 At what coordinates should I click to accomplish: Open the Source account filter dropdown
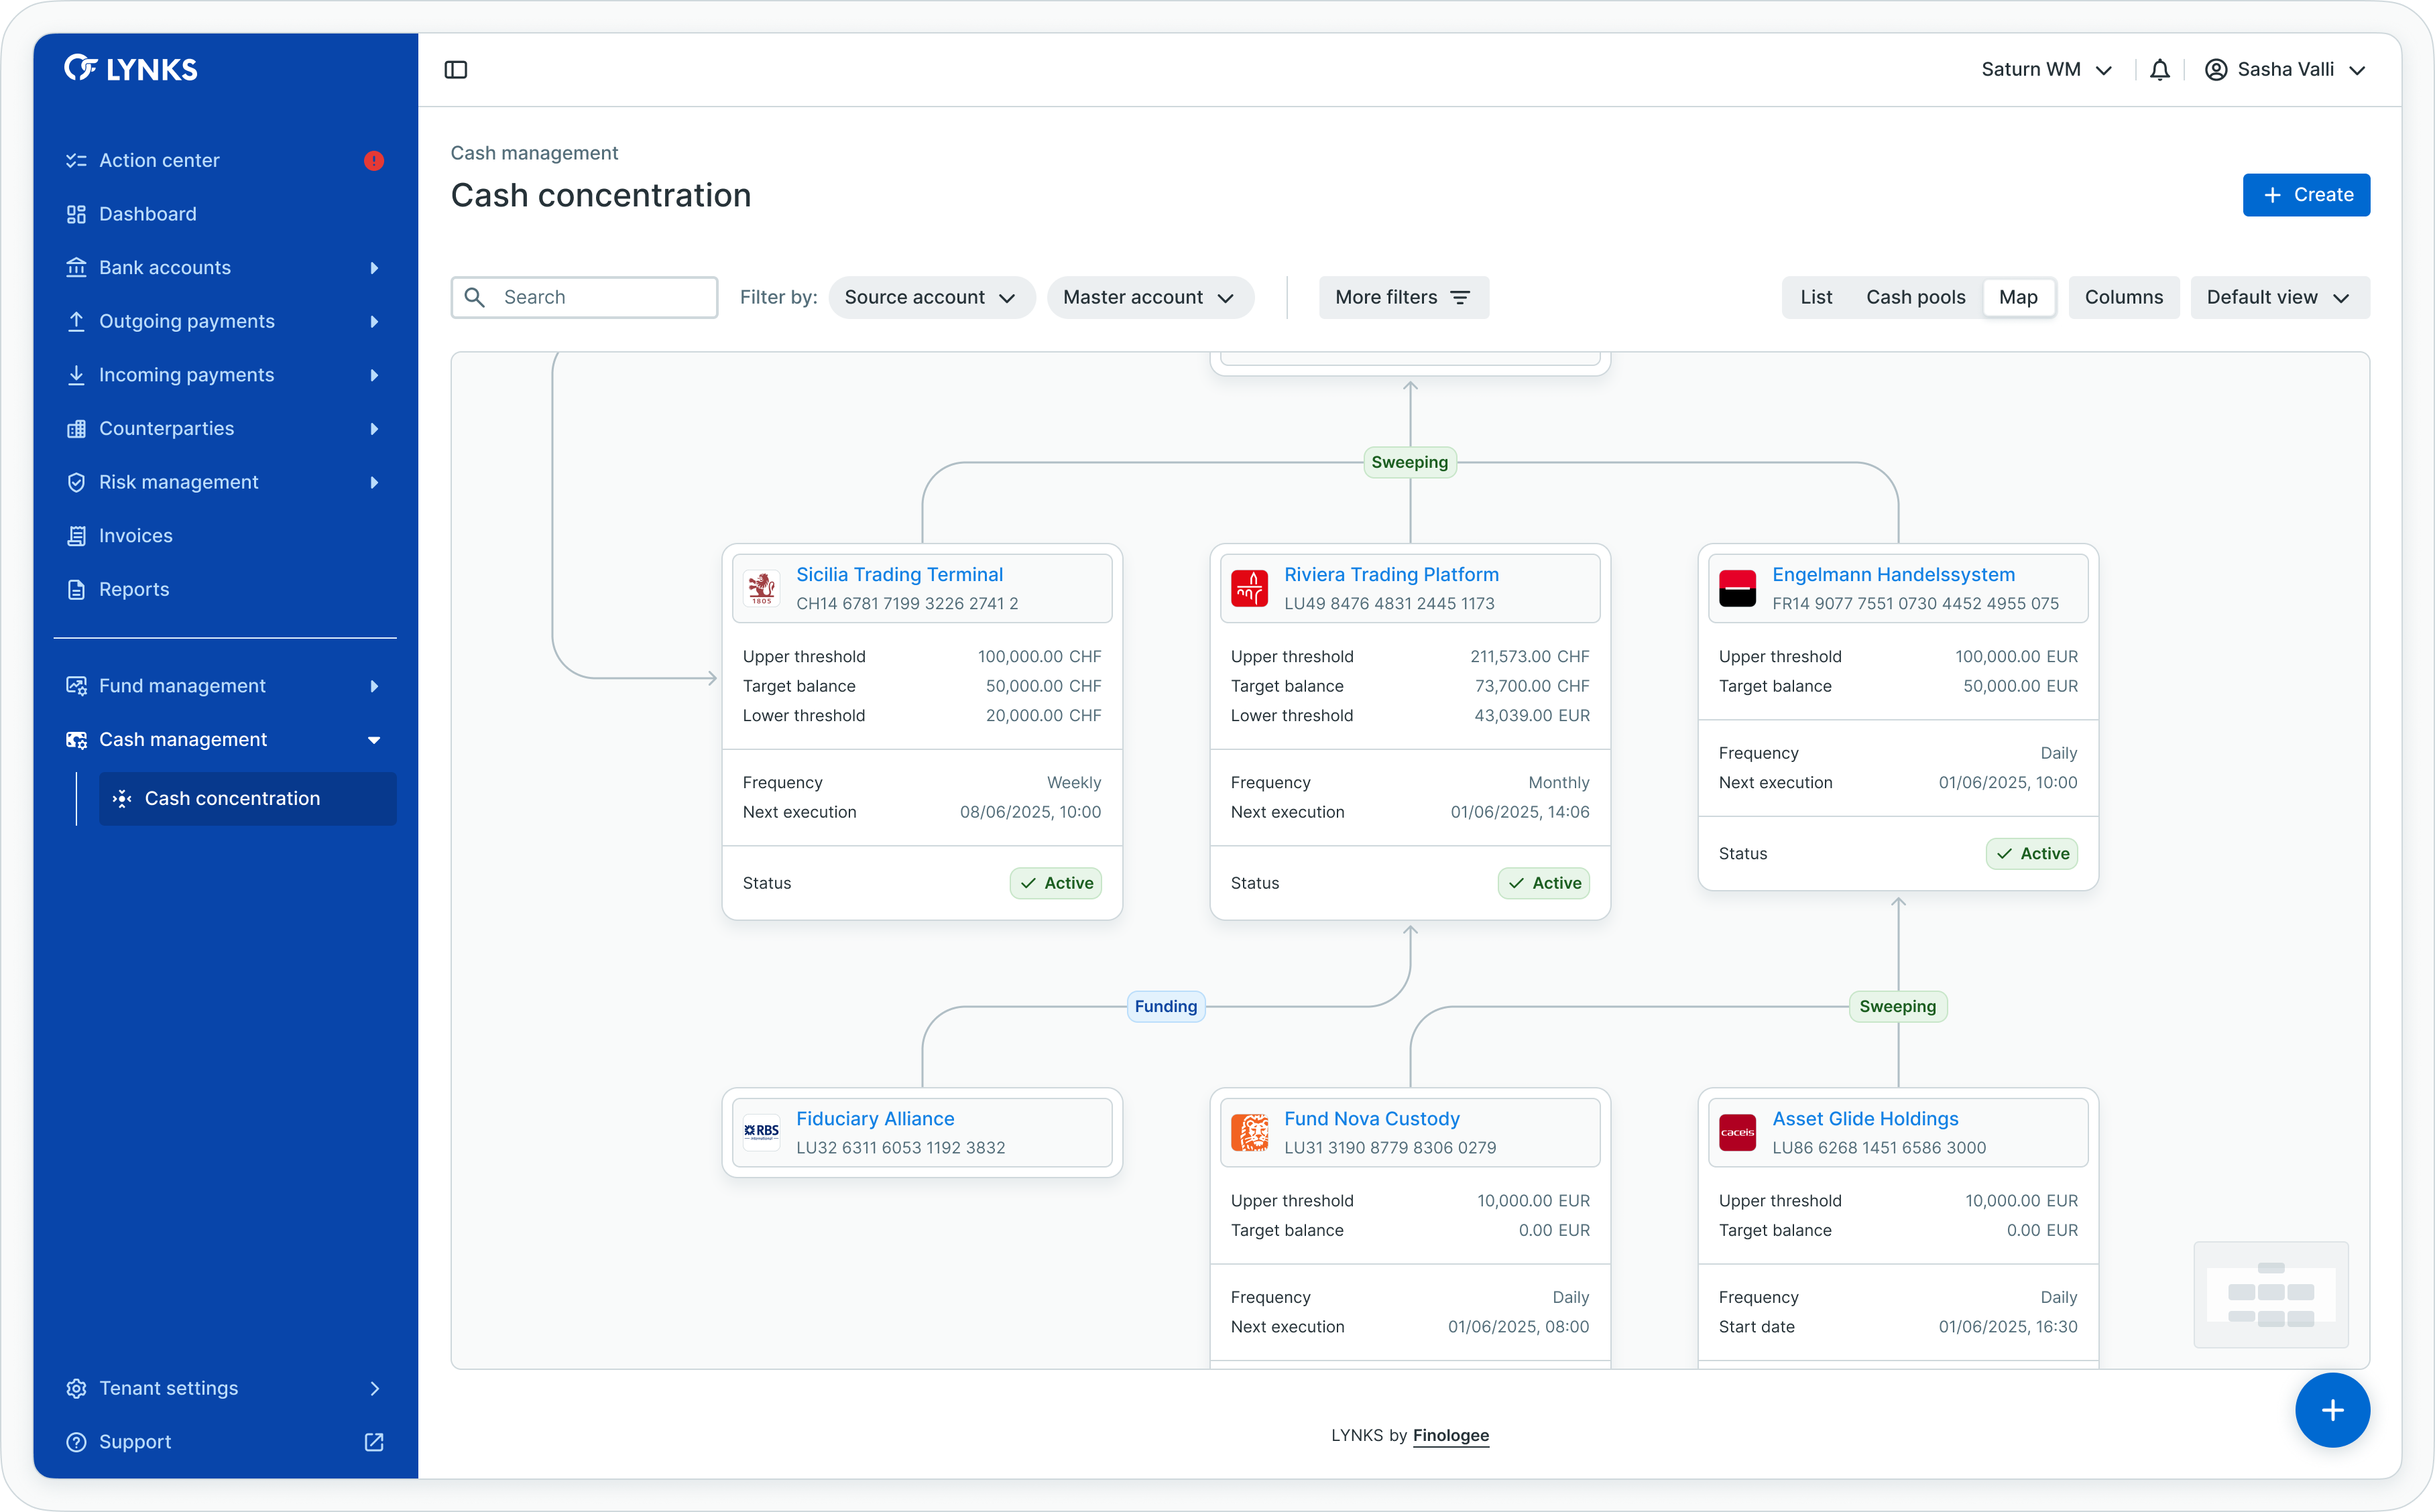[930, 297]
